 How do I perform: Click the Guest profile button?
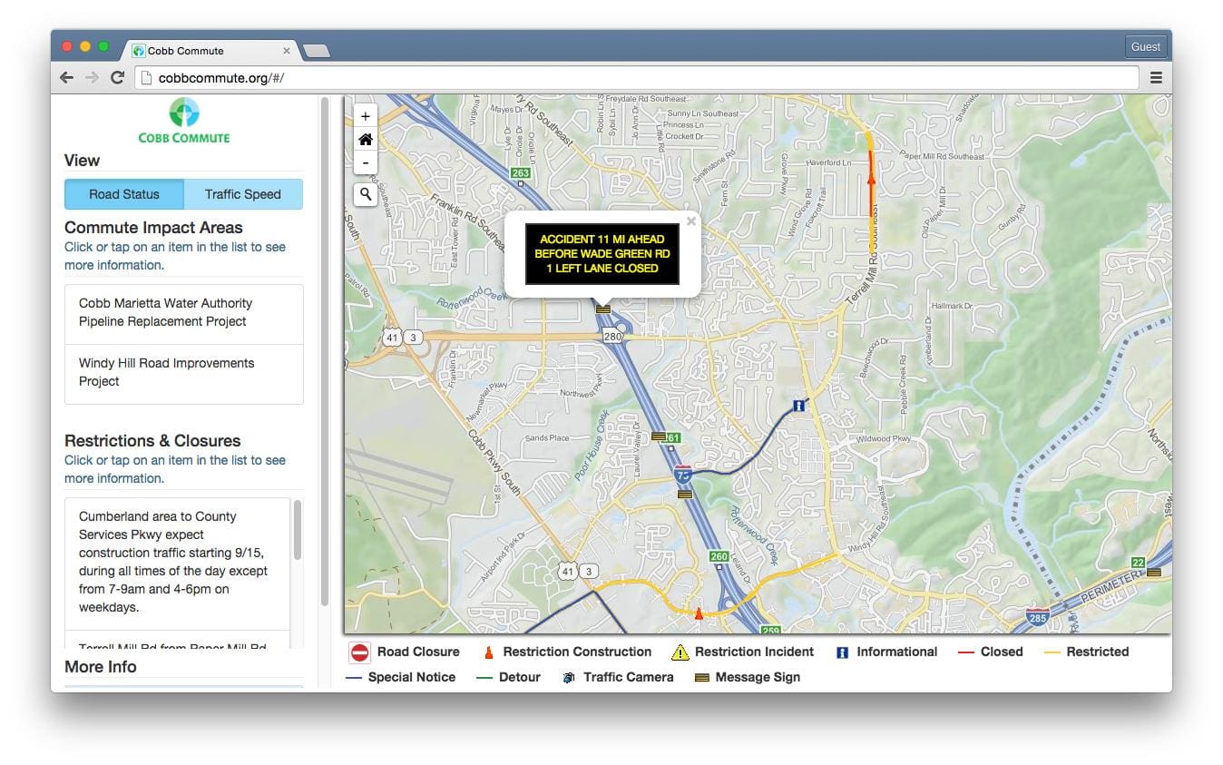[1145, 46]
